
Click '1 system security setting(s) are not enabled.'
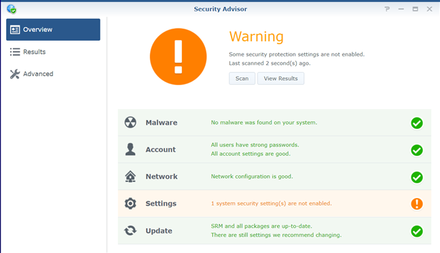tap(272, 203)
